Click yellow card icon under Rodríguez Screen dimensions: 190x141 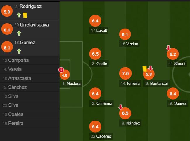tap(25, 15)
